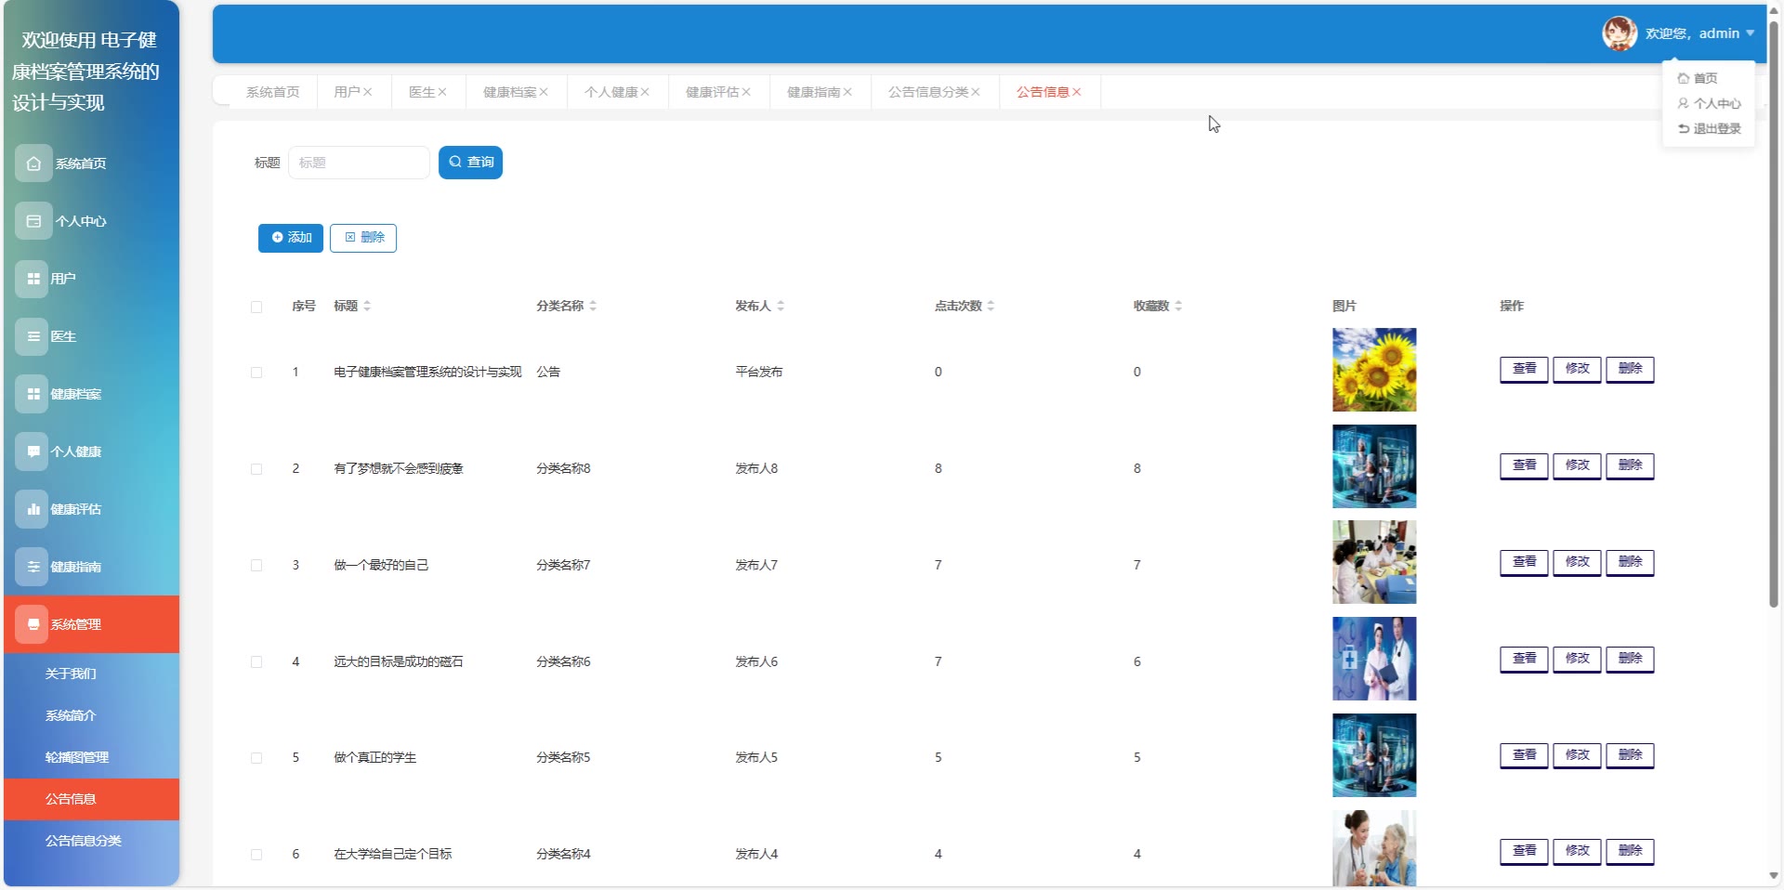Expand the admin user dropdown arrow

[x=1751, y=33]
